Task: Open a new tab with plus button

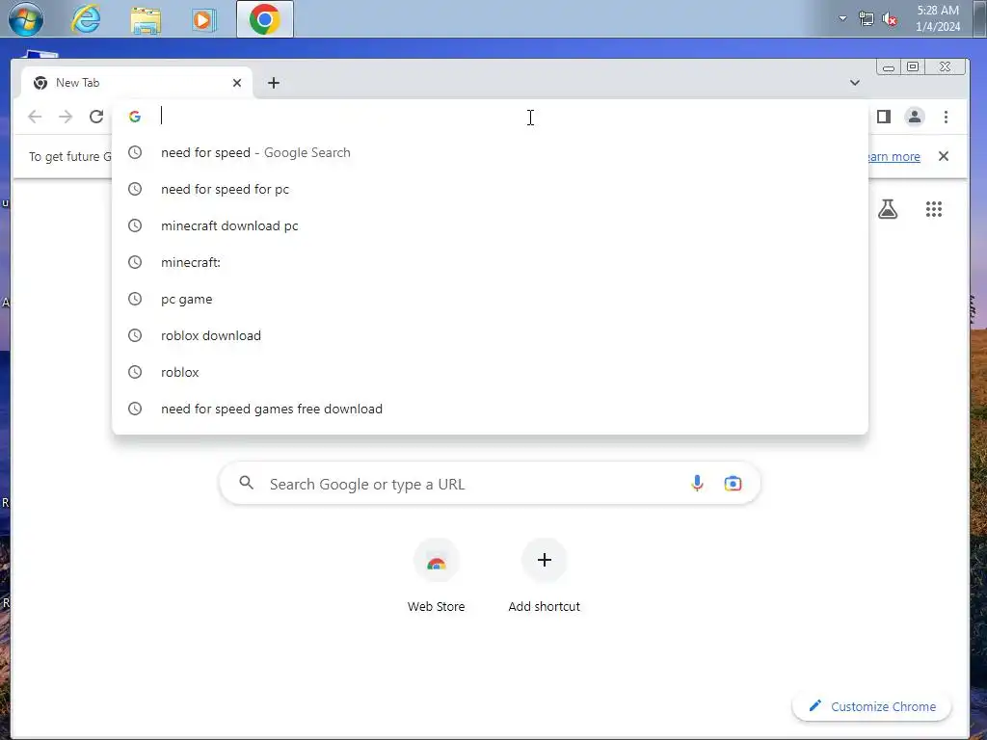Action: [x=273, y=83]
